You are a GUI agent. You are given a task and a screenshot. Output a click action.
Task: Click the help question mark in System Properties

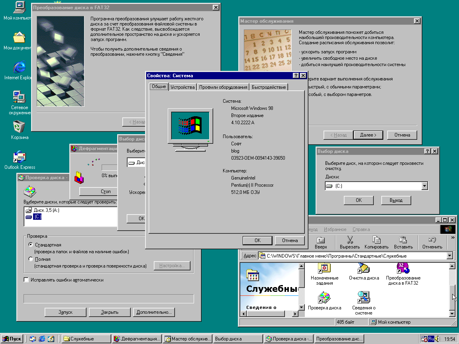pyautogui.click(x=296, y=76)
